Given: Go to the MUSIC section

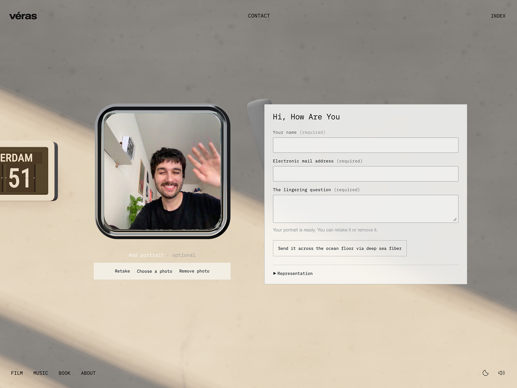Looking at the screenshot, I should tap(40, 373).
